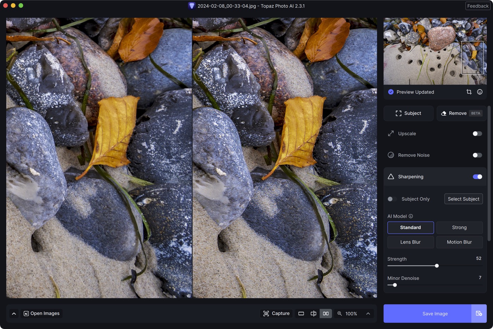Click the 100% zoom value
Viewport: 493px width, 329px height.
(351, 314)
